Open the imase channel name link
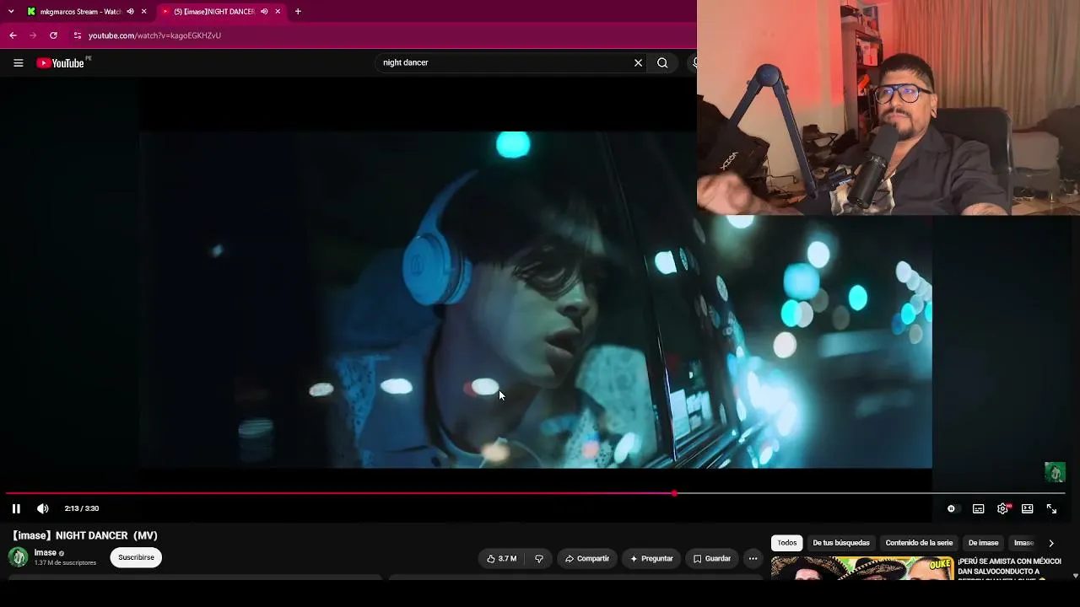 pos(45,553)
